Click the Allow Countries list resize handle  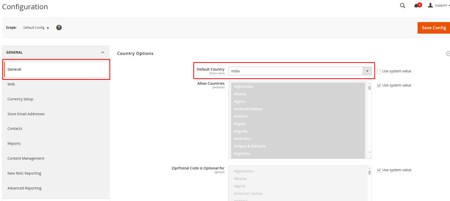(x=370, y=157)
